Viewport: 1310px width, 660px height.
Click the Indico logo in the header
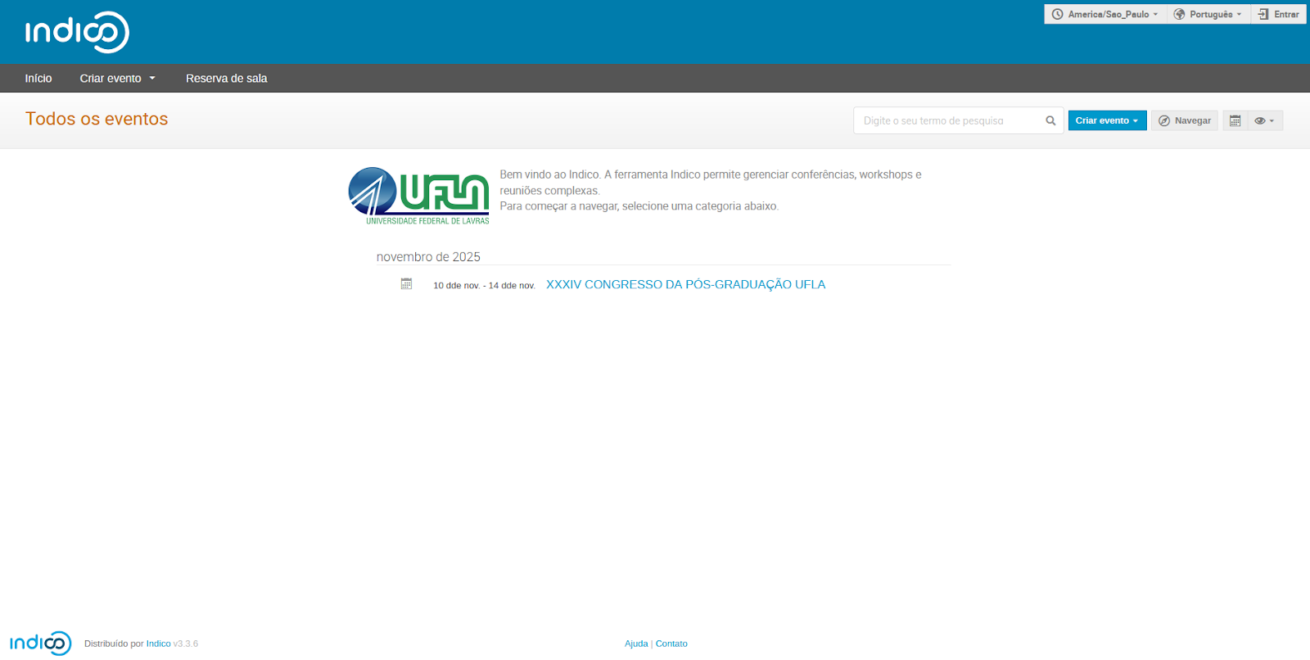tap(77, 33)
